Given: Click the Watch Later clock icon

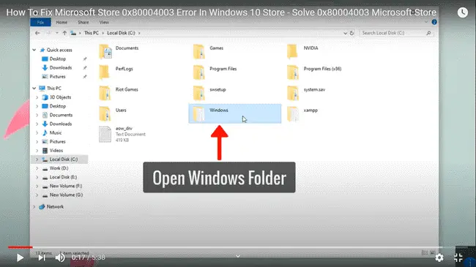Looking at the screenshot, I should tap(463, 12).
